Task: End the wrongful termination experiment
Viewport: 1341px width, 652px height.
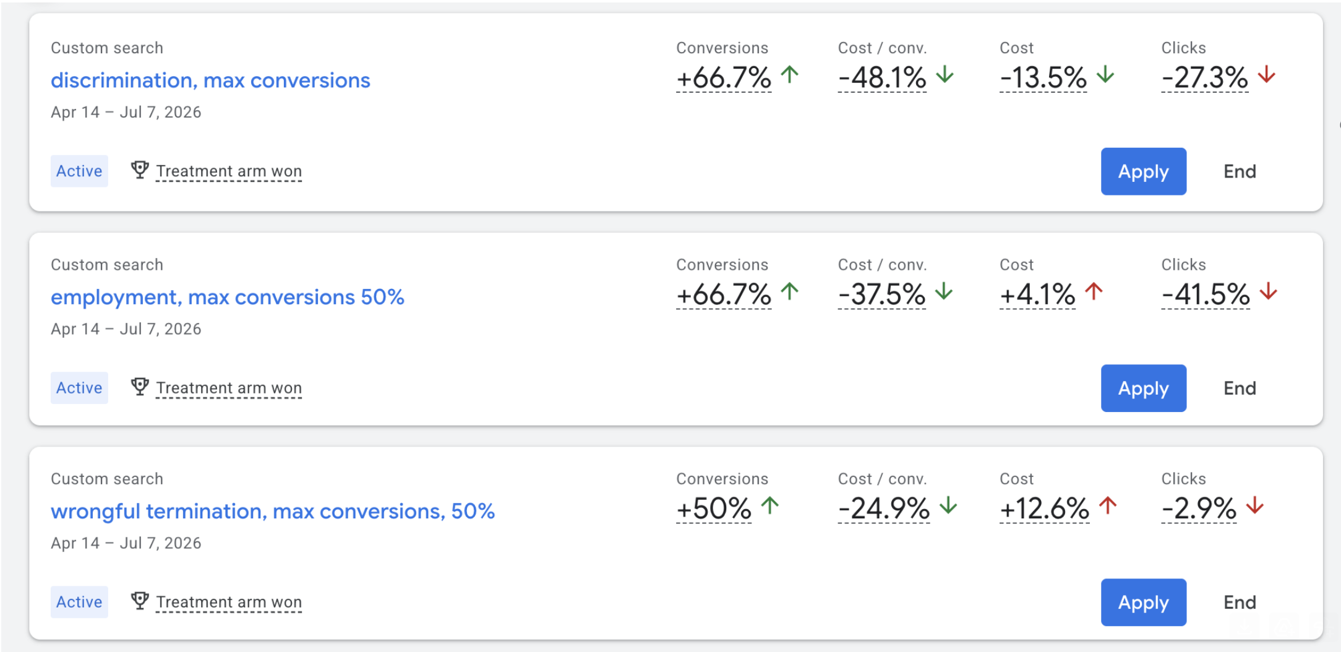Action: coord(1238,602)
